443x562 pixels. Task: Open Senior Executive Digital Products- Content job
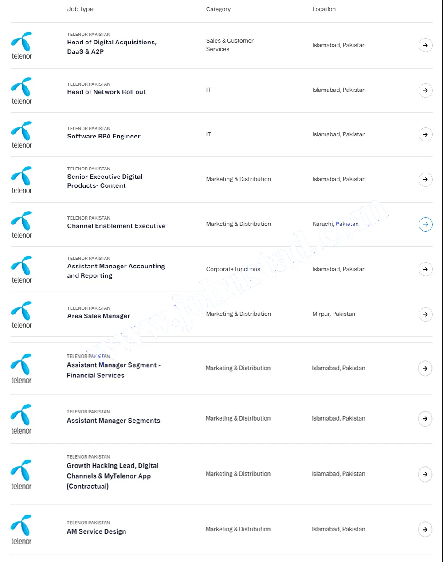(105, 181)
